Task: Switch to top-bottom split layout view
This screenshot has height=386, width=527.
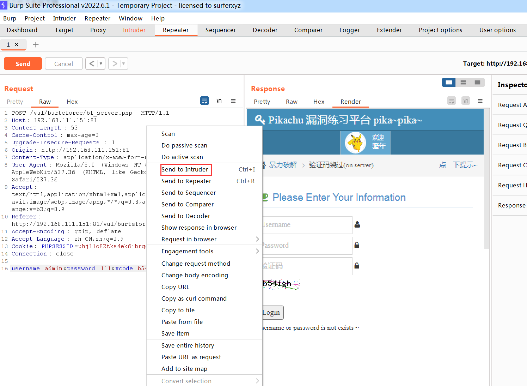Action: (463, 82)
